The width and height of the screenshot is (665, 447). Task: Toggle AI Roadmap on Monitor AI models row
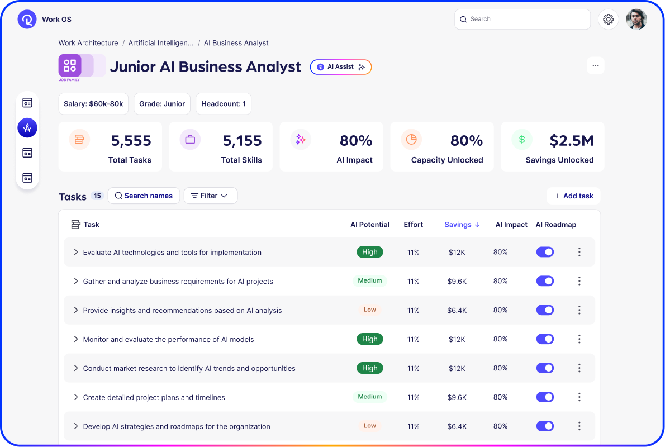pyautogui.click(x=545, y=339)
